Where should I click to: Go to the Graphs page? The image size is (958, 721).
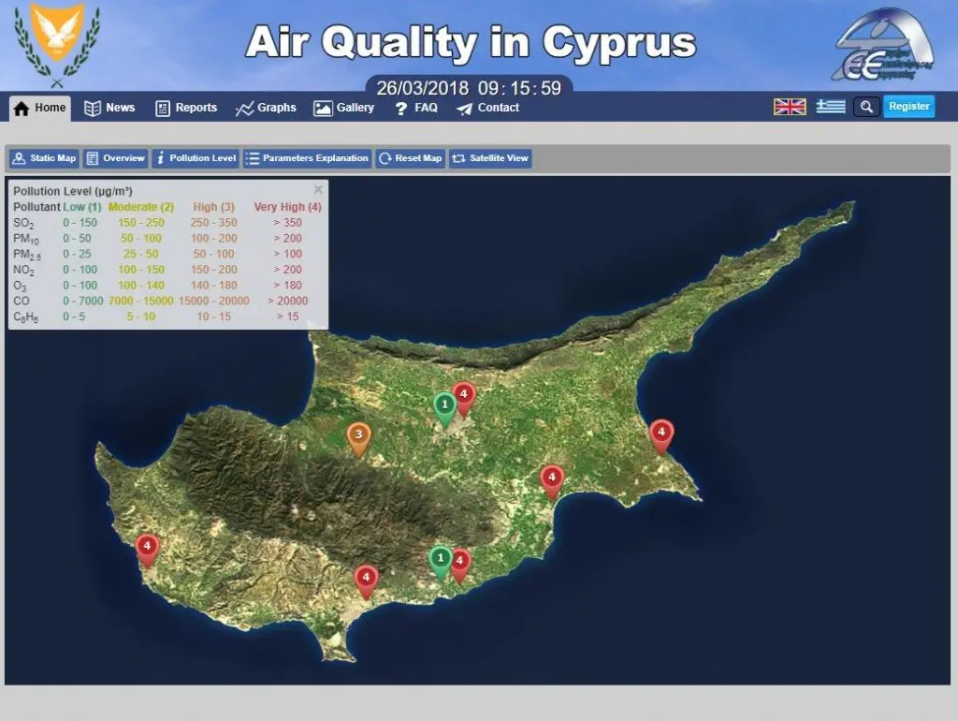(266, 108)
